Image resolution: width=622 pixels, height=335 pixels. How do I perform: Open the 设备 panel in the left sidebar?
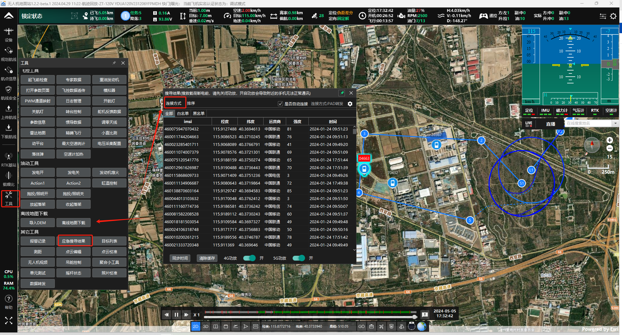coord(9,34)
